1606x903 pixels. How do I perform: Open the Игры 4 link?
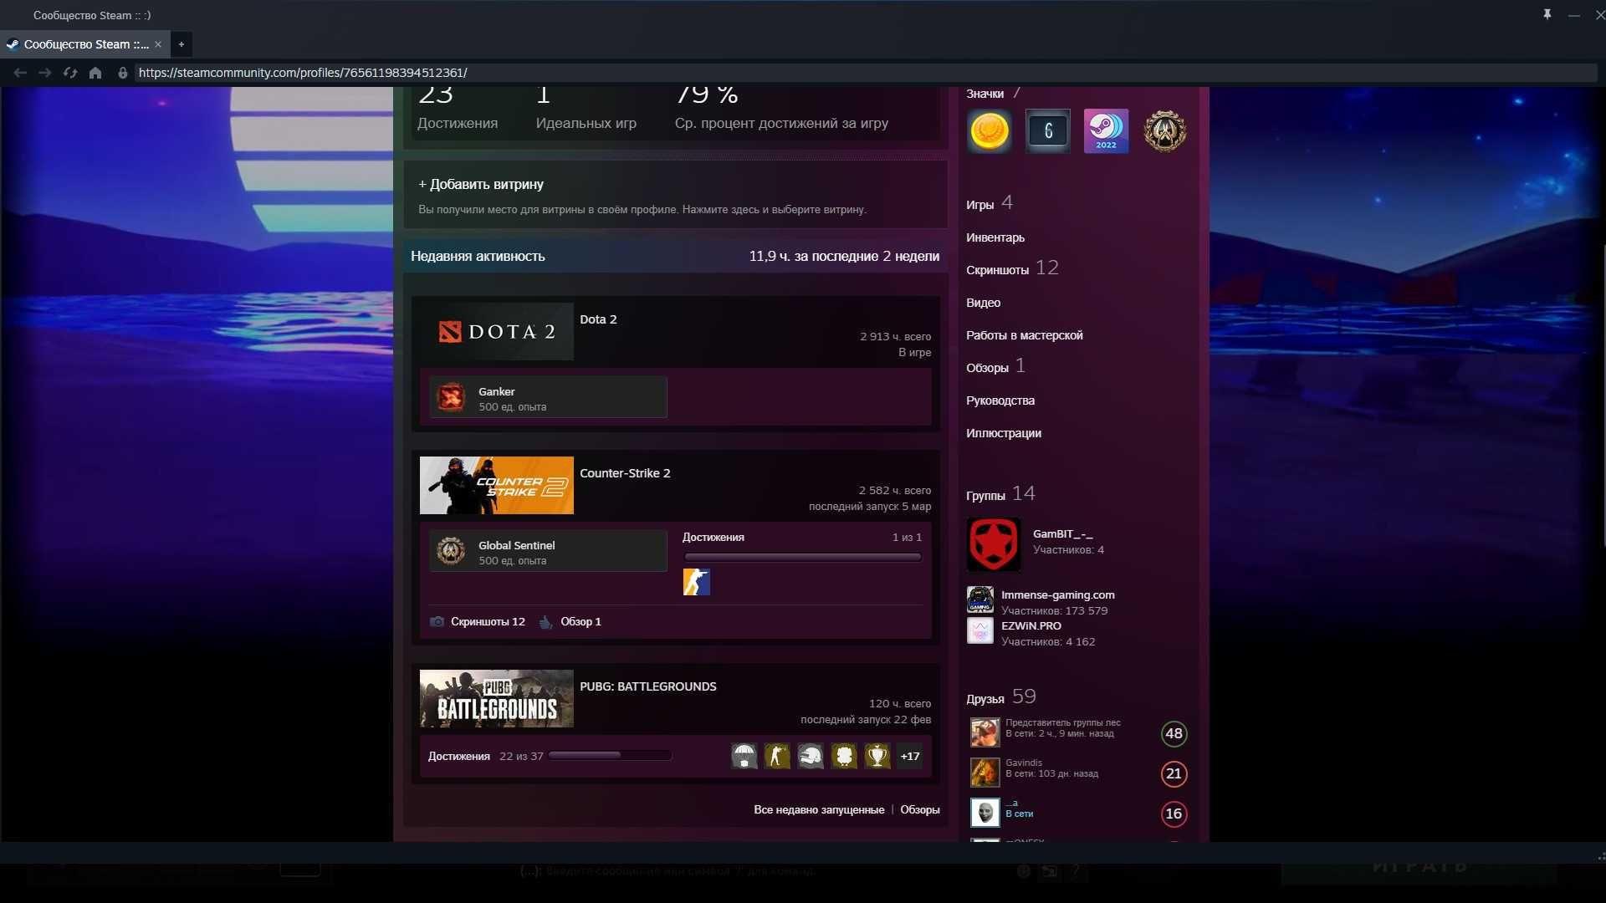(990, 203)
